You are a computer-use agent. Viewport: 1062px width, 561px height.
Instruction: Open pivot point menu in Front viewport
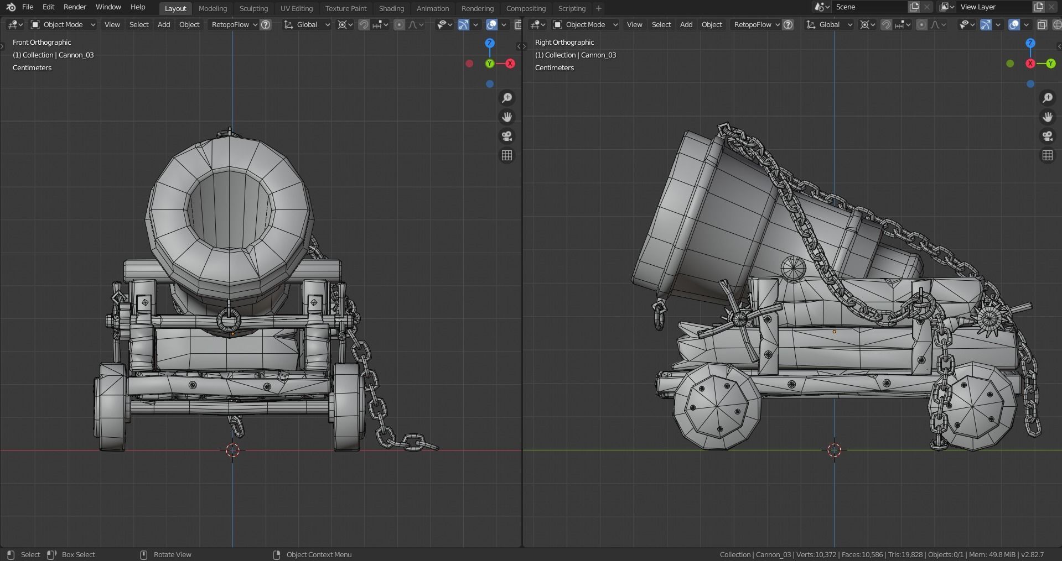pyautogui.click(x=345, y=24)
